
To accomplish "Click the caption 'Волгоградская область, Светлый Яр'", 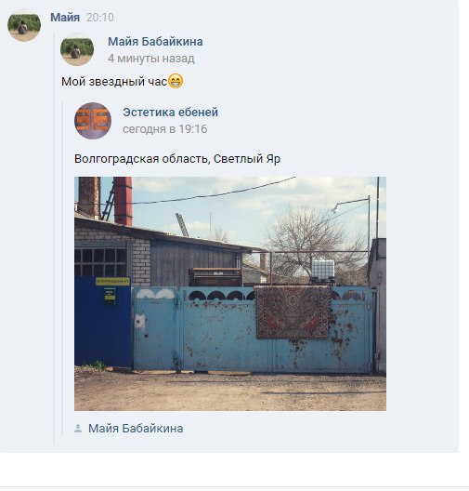I will (177, 159).
